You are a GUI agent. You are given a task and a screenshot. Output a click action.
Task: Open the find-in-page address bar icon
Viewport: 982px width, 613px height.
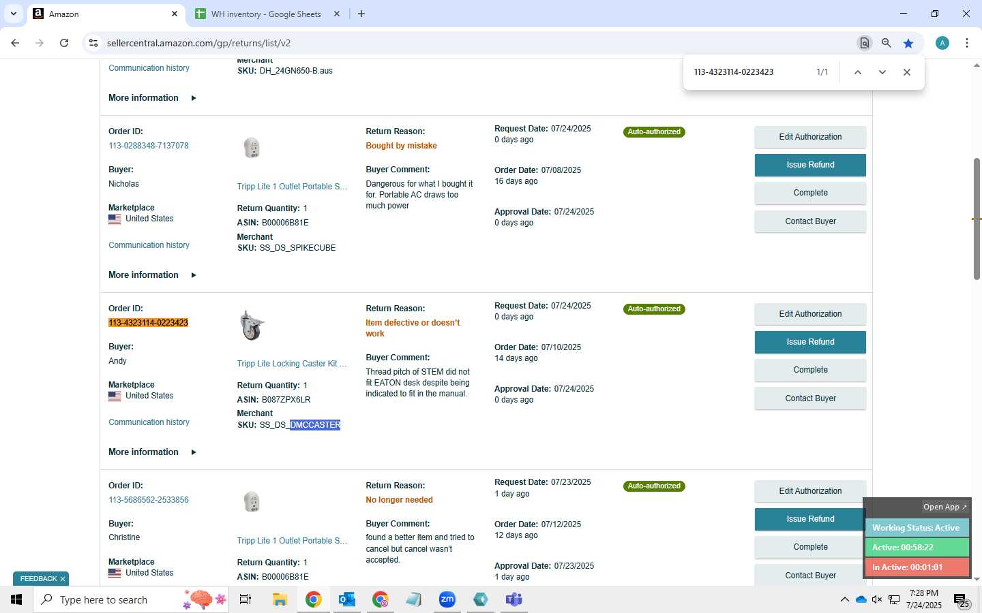tap(864, 43)
